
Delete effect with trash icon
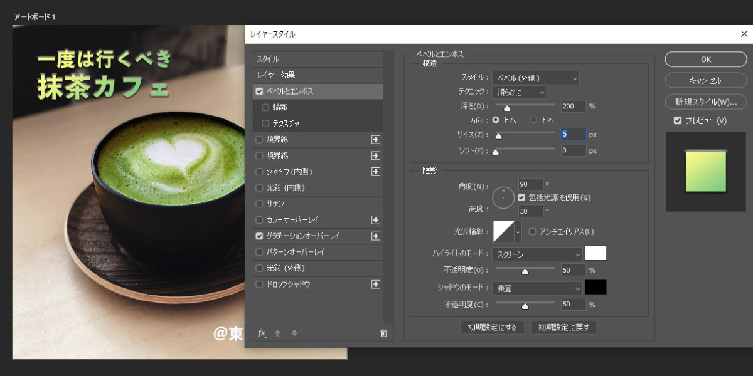(384, 333)
